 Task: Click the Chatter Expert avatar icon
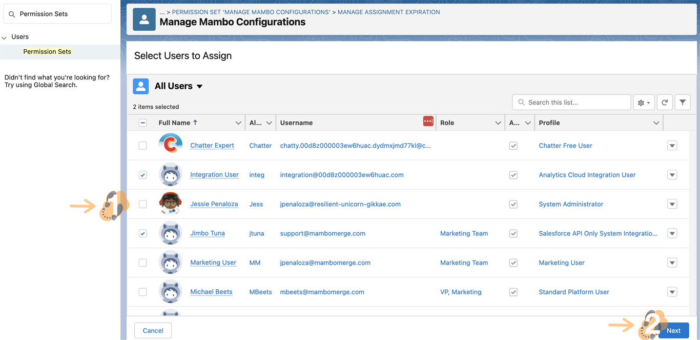(x=170, y=145)
